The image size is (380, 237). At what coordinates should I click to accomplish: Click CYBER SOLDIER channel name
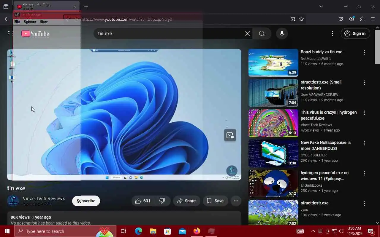313,155
